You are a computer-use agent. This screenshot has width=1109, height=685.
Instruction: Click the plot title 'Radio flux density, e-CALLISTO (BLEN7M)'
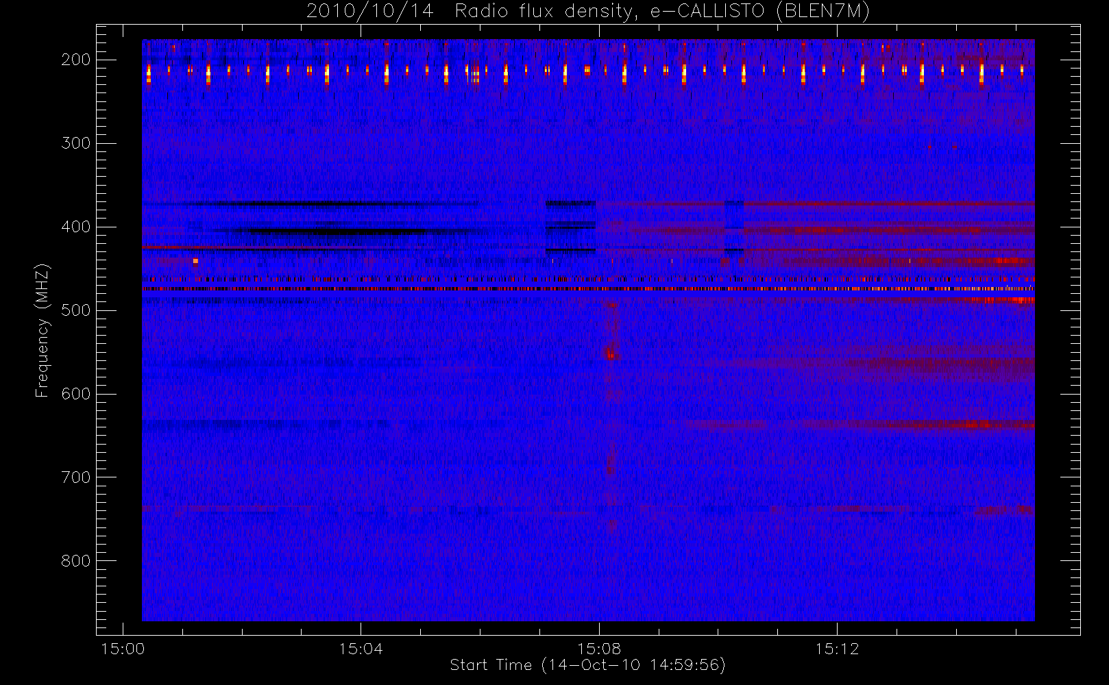(662, 12)
